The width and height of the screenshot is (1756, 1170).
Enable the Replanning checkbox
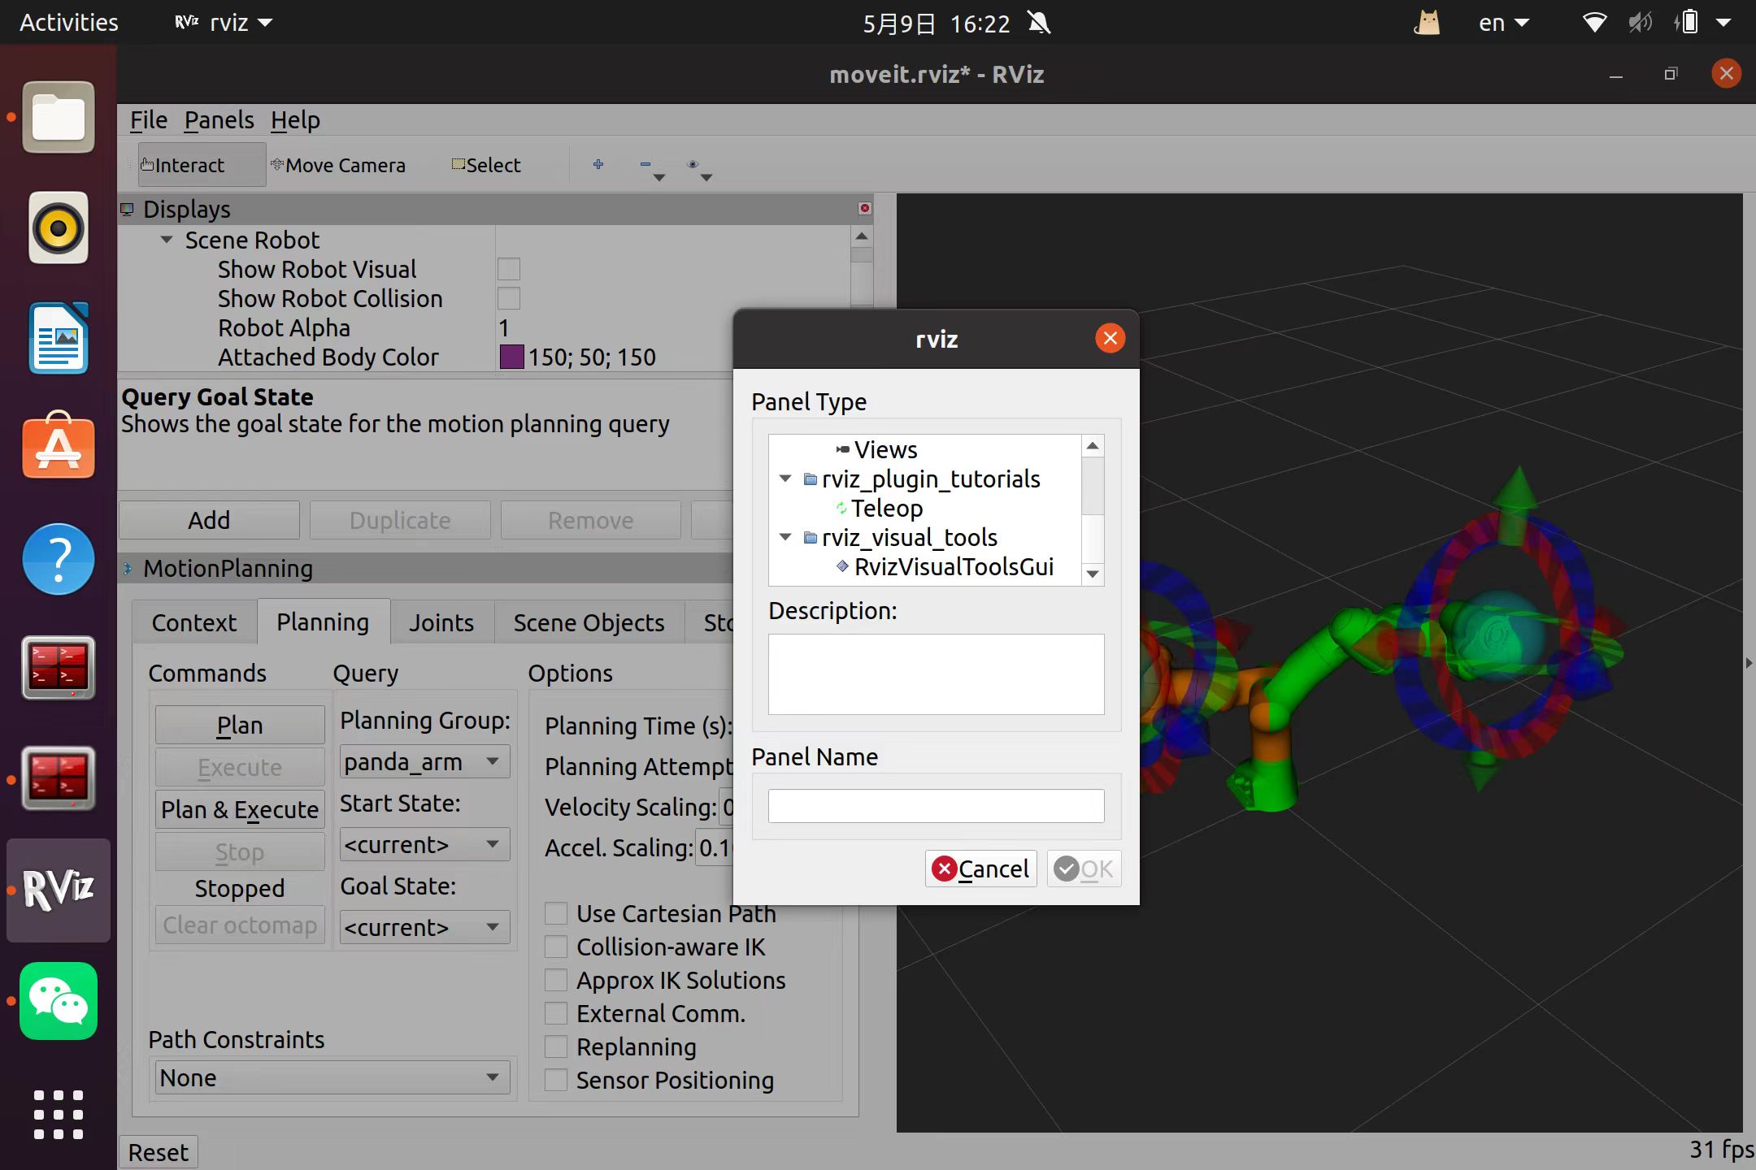coord(556,1047)
